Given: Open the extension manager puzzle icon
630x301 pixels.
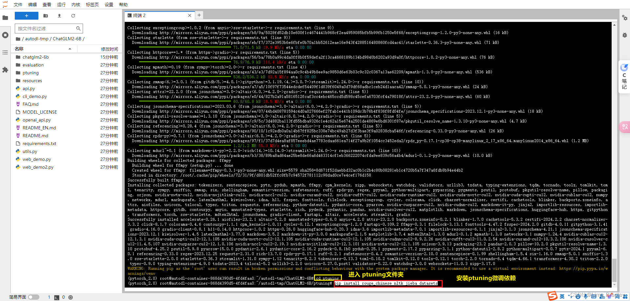Looking at the screenshot, I should pos(5,70).
